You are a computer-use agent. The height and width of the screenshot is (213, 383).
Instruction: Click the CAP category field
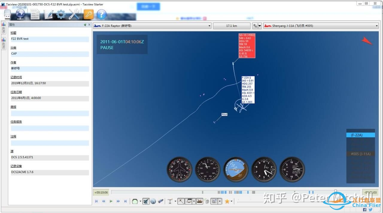pos(50,54)
